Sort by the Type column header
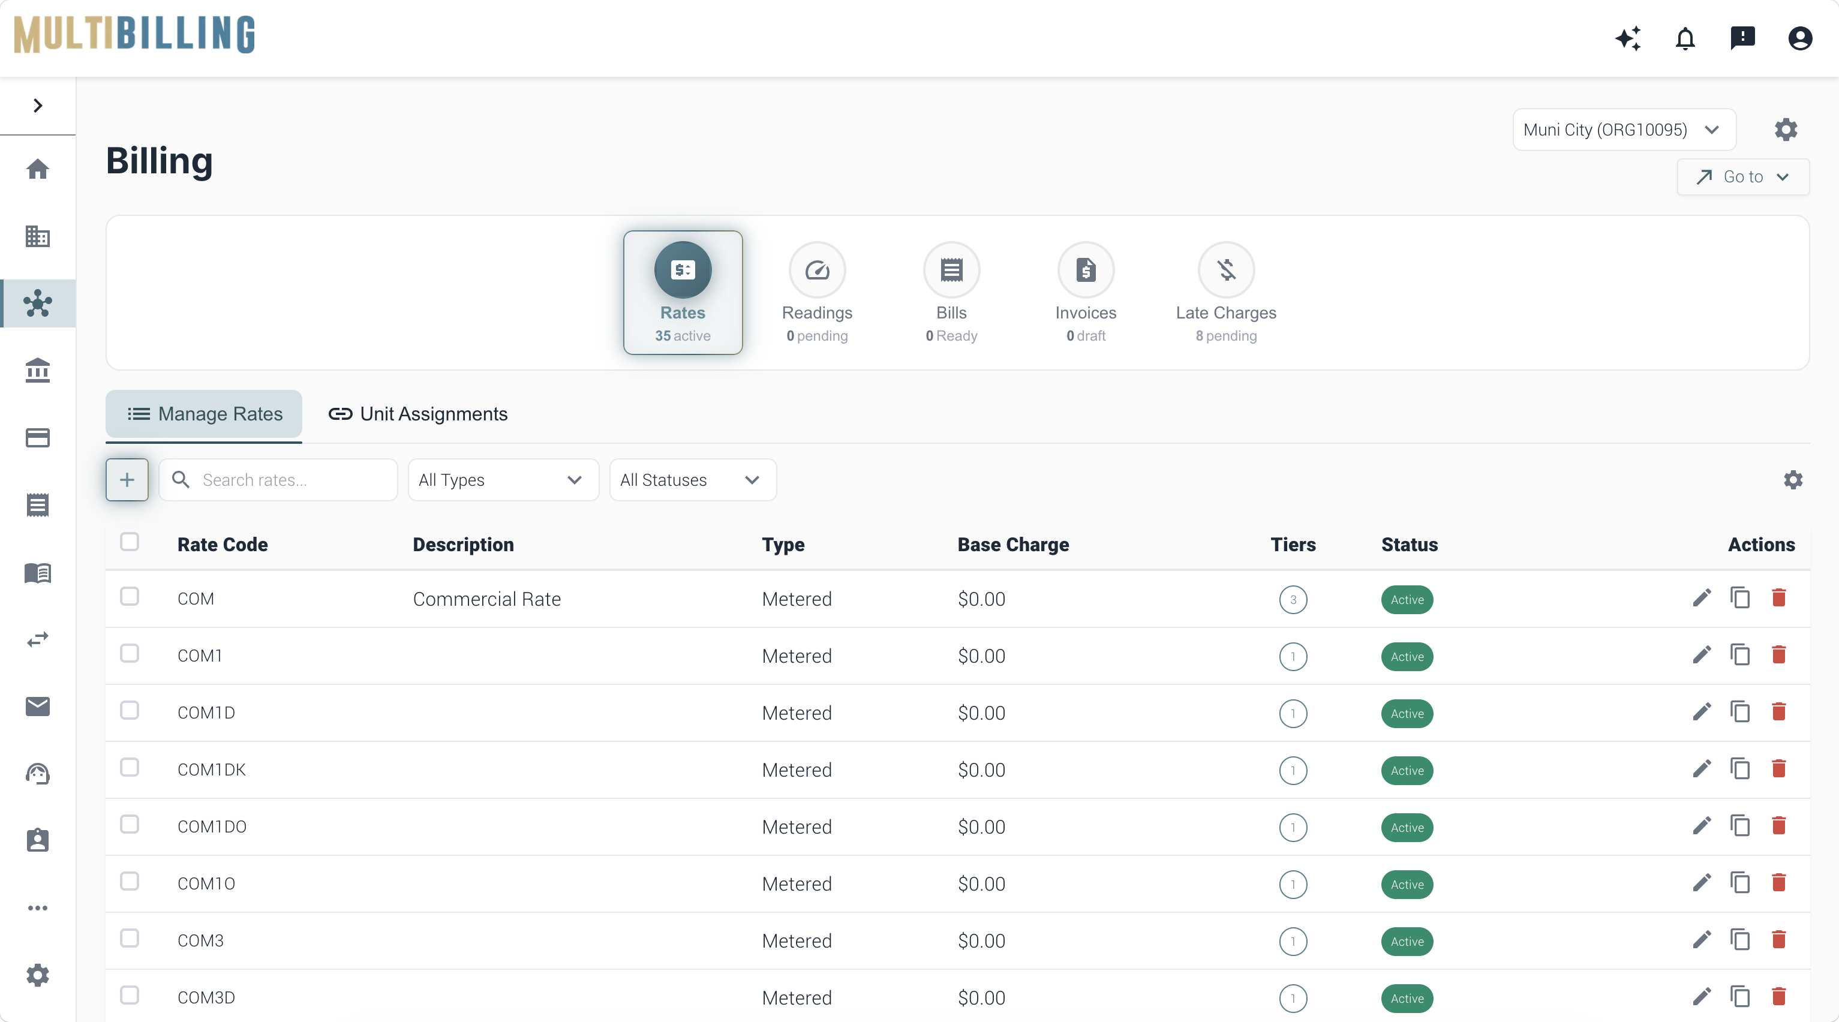Image resolution: width=1839 pixels, height=1022 pixels. 783,545
